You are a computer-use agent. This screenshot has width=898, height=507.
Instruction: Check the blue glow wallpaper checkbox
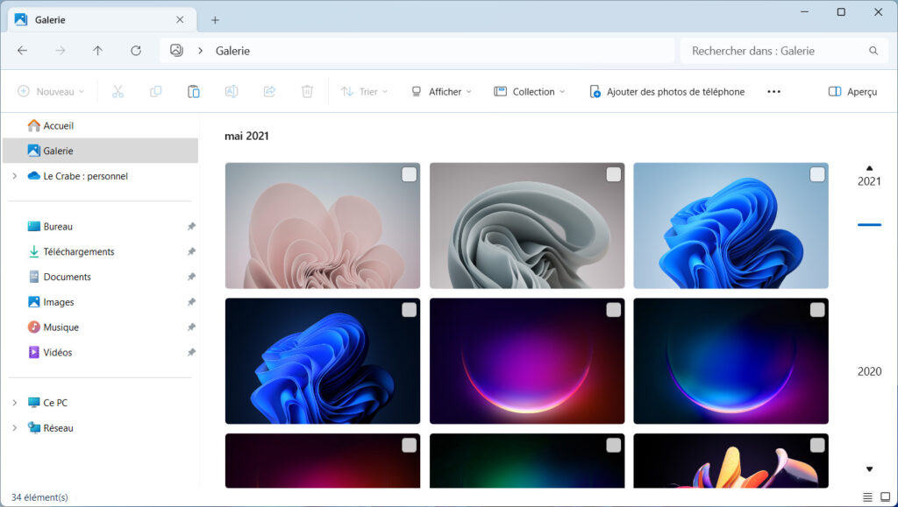click(817, 310)
